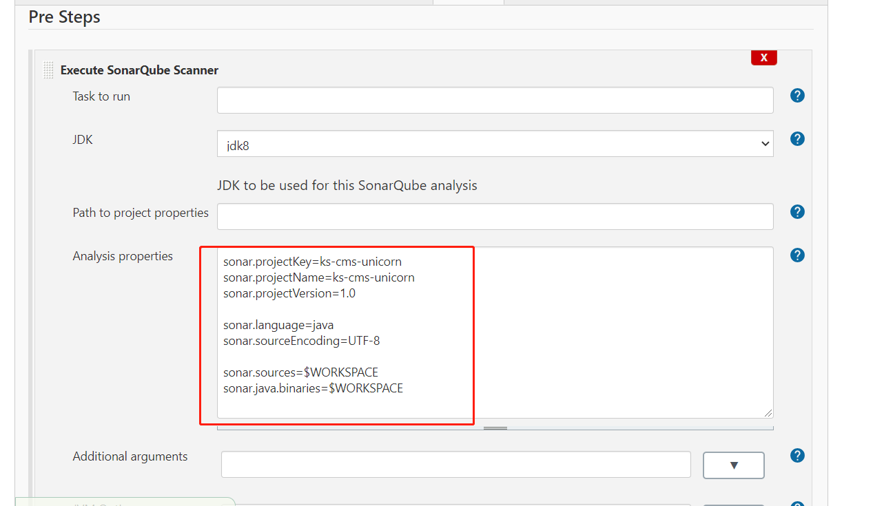Grab the Analysis properties resize bar
This screenshot has height=506, width=873.
coord(495,428)
